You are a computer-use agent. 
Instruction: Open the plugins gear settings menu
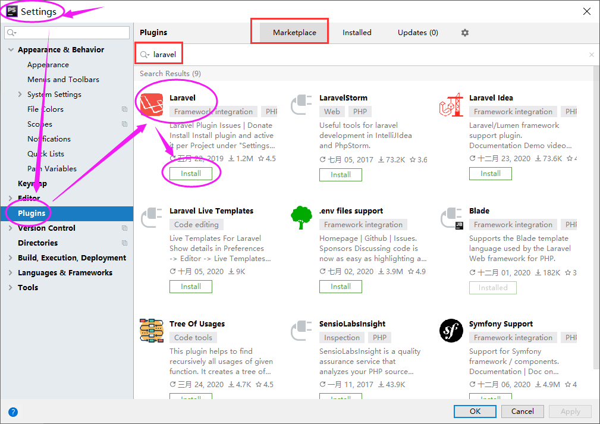coord(465,33)
